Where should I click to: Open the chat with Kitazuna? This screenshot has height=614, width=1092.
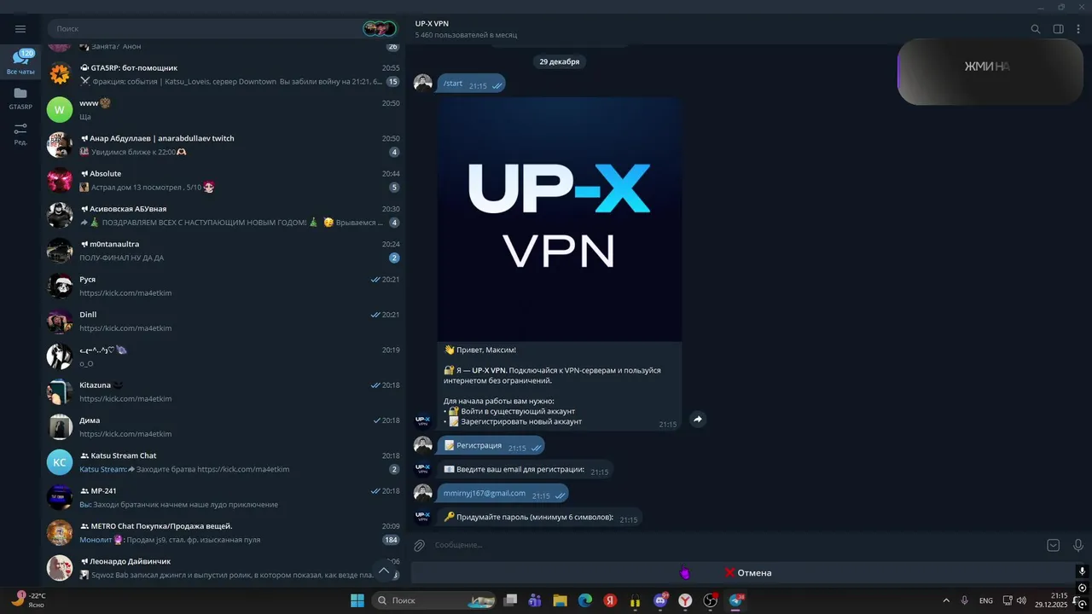tap(223, 391)
